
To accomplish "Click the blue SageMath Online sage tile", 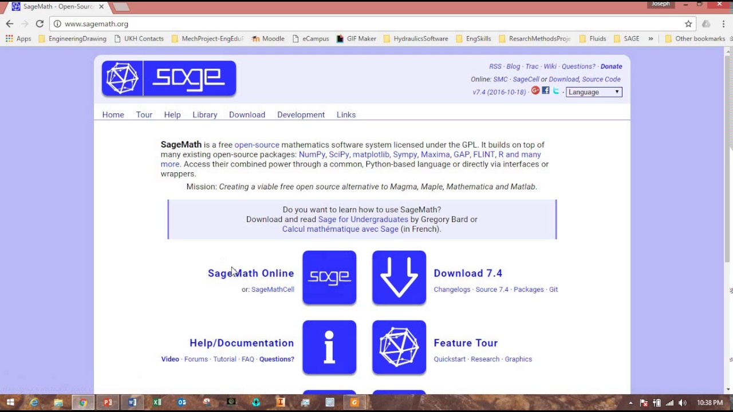I will [x=329, y=277].
